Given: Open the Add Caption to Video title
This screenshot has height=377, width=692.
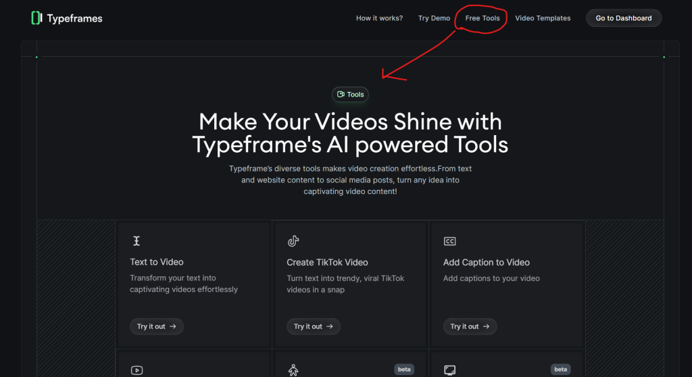Looking at the screenshot, I should 487,262.
